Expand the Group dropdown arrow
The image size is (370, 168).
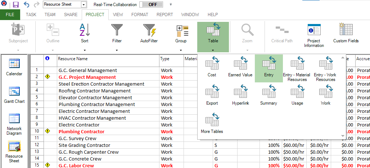(x=181, y=50)
